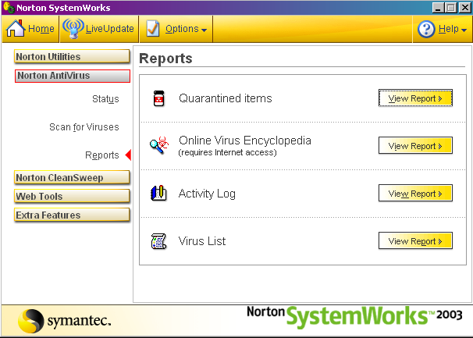This screenshot has width=473, height=338.
Task: View Report for Quarantined items
Action: click(415, 98)
